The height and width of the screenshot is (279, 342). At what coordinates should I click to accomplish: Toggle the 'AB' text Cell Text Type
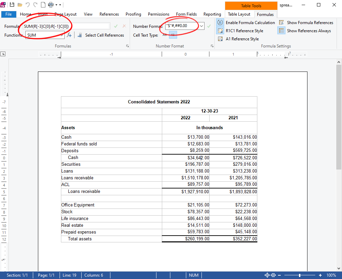point(164,34)
